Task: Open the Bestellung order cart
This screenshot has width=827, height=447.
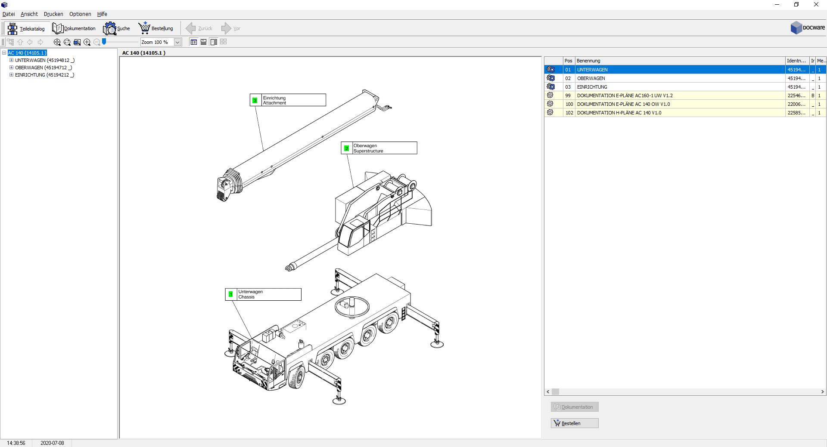Action: (156, 28)
